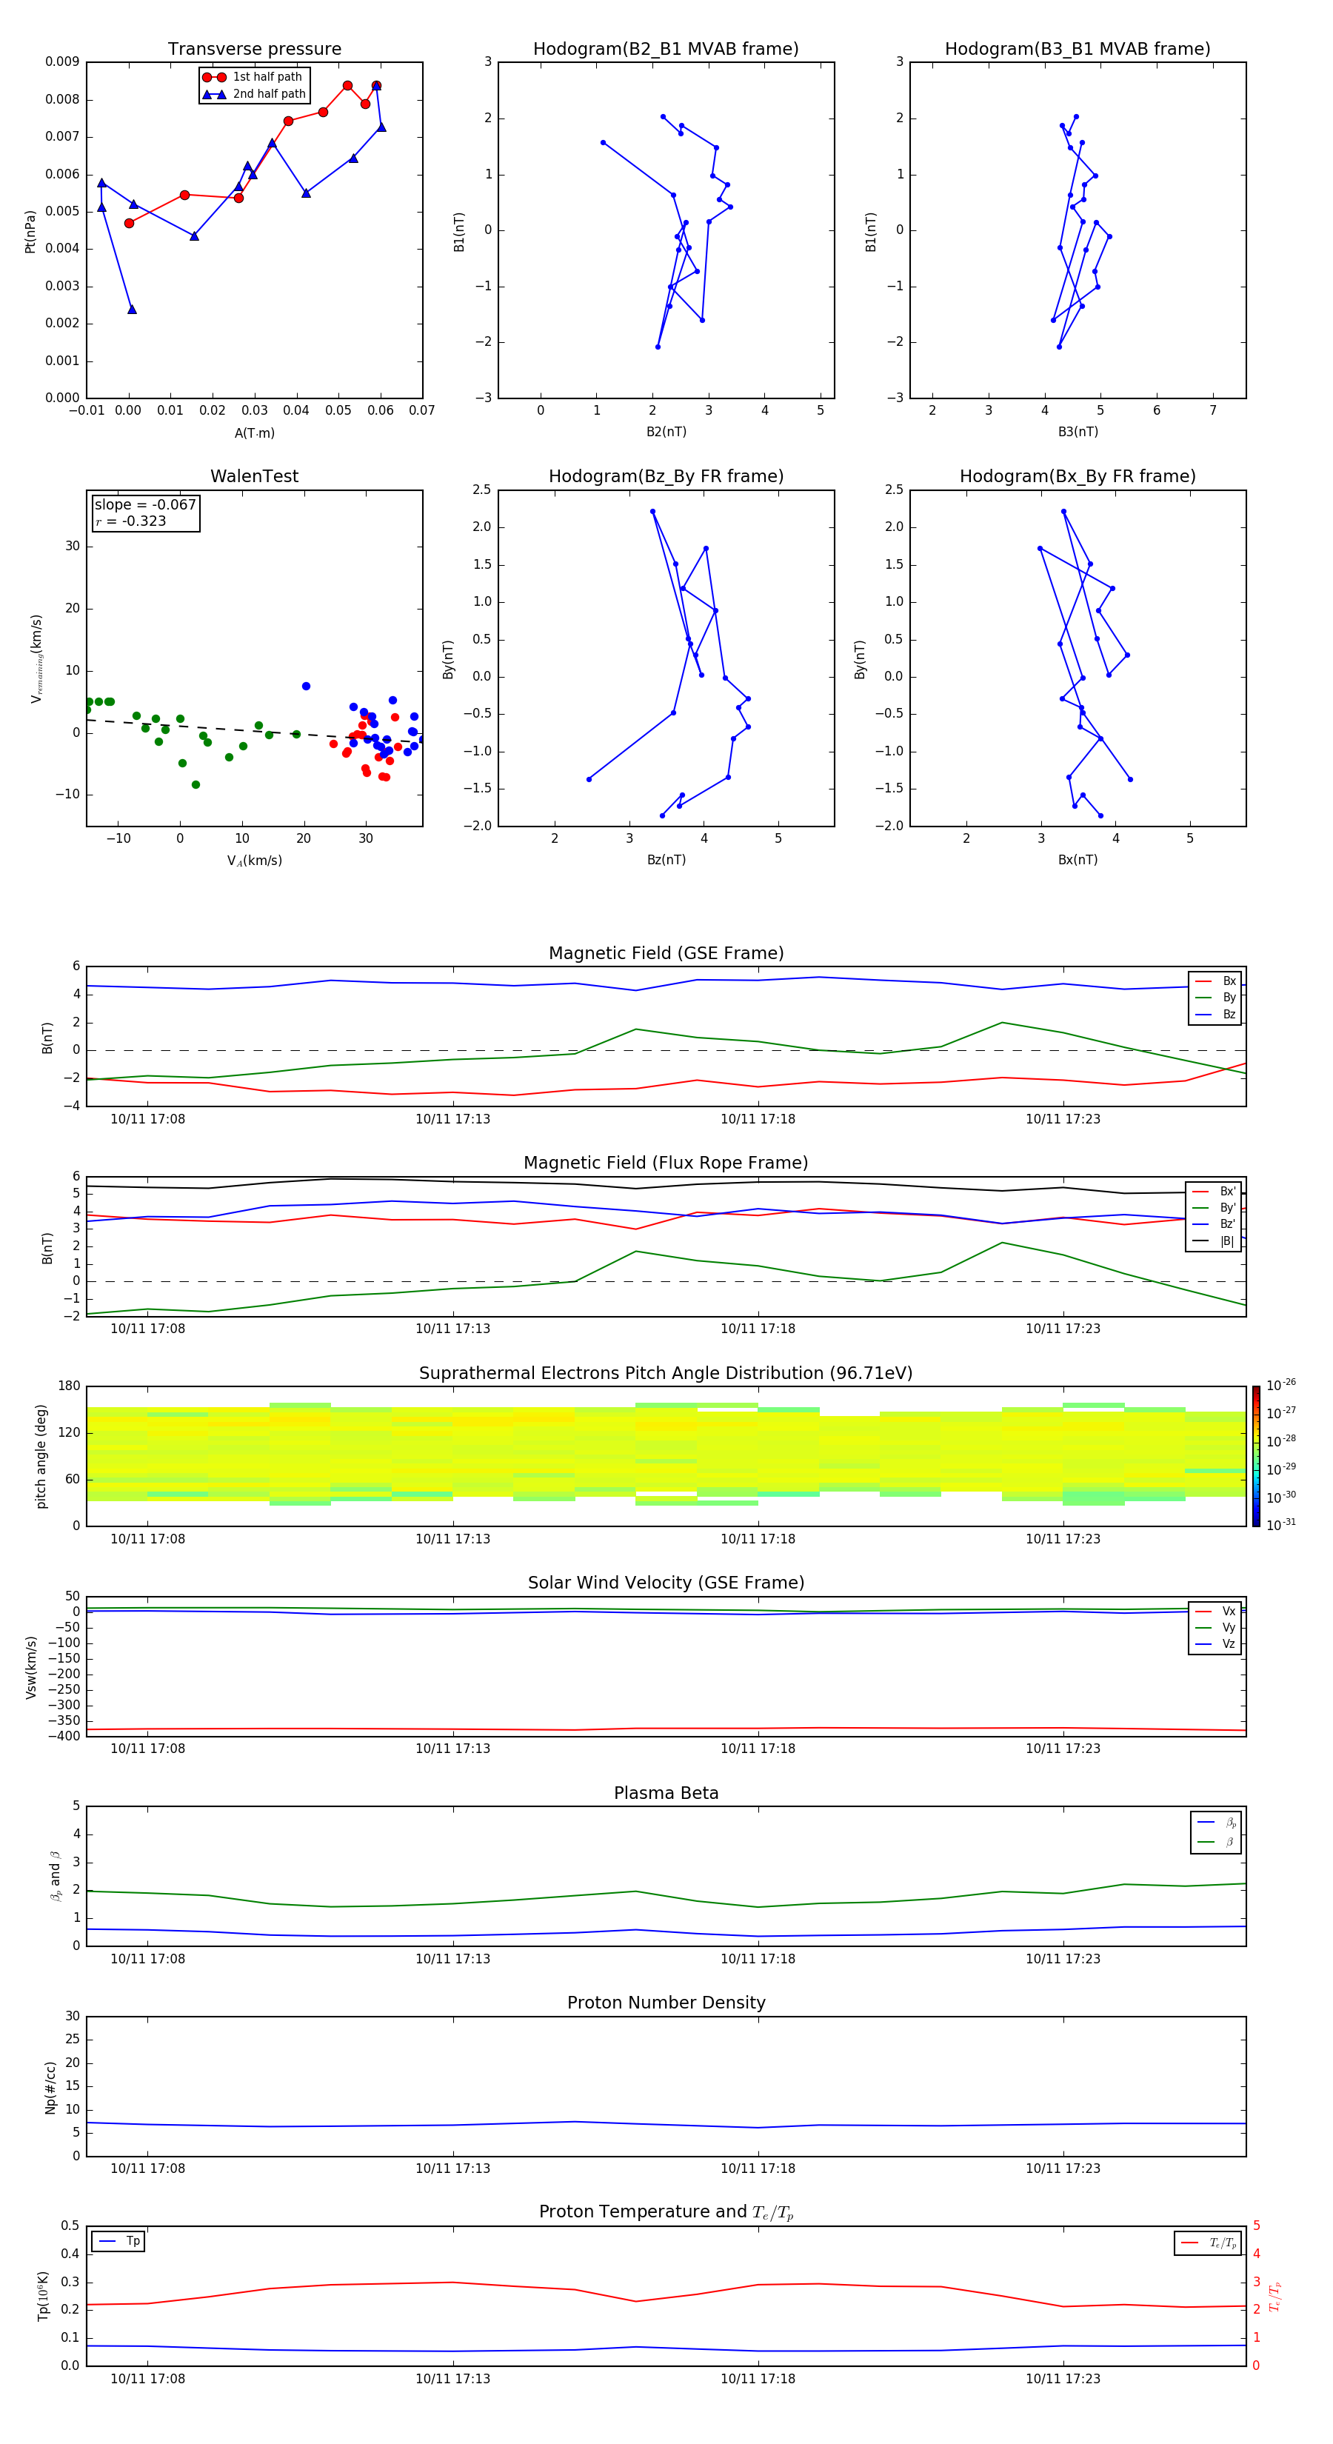Click the 'A(T·m)' x-axis label

[254, 433]
